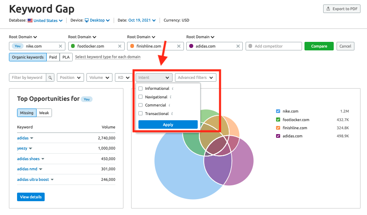Viewport: 367px width, 215px height.
Task: Open Root Domain dropdown above nike.com
Action: pyautogui.click(x=23, y=37)
